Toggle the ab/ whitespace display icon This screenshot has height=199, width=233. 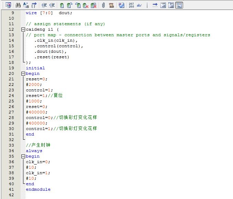pos(139,5)
